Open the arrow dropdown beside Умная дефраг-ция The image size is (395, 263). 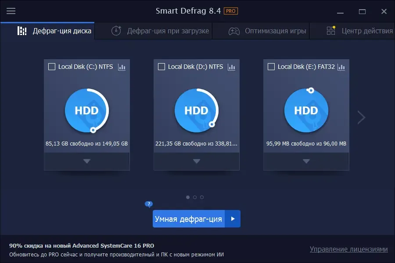point(233,219)
